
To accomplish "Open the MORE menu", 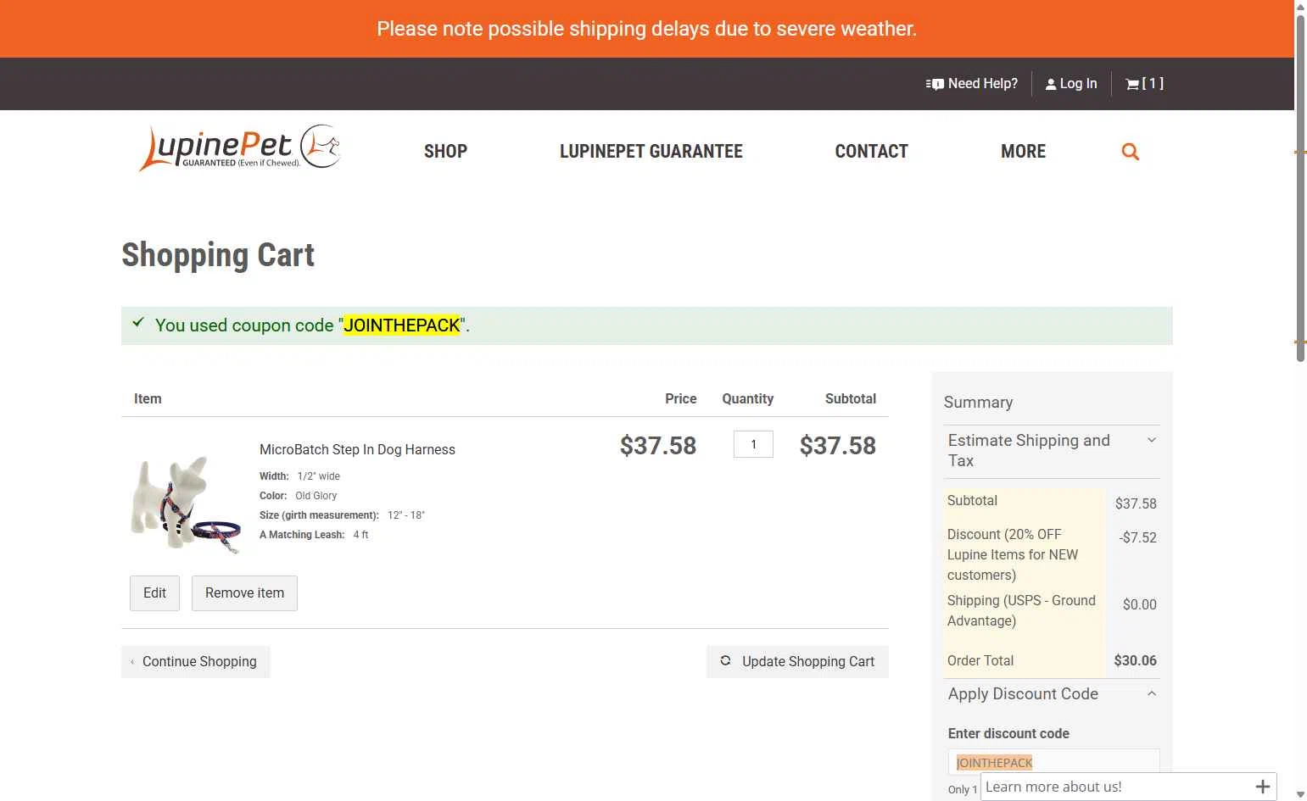I will click(1023, 152).
